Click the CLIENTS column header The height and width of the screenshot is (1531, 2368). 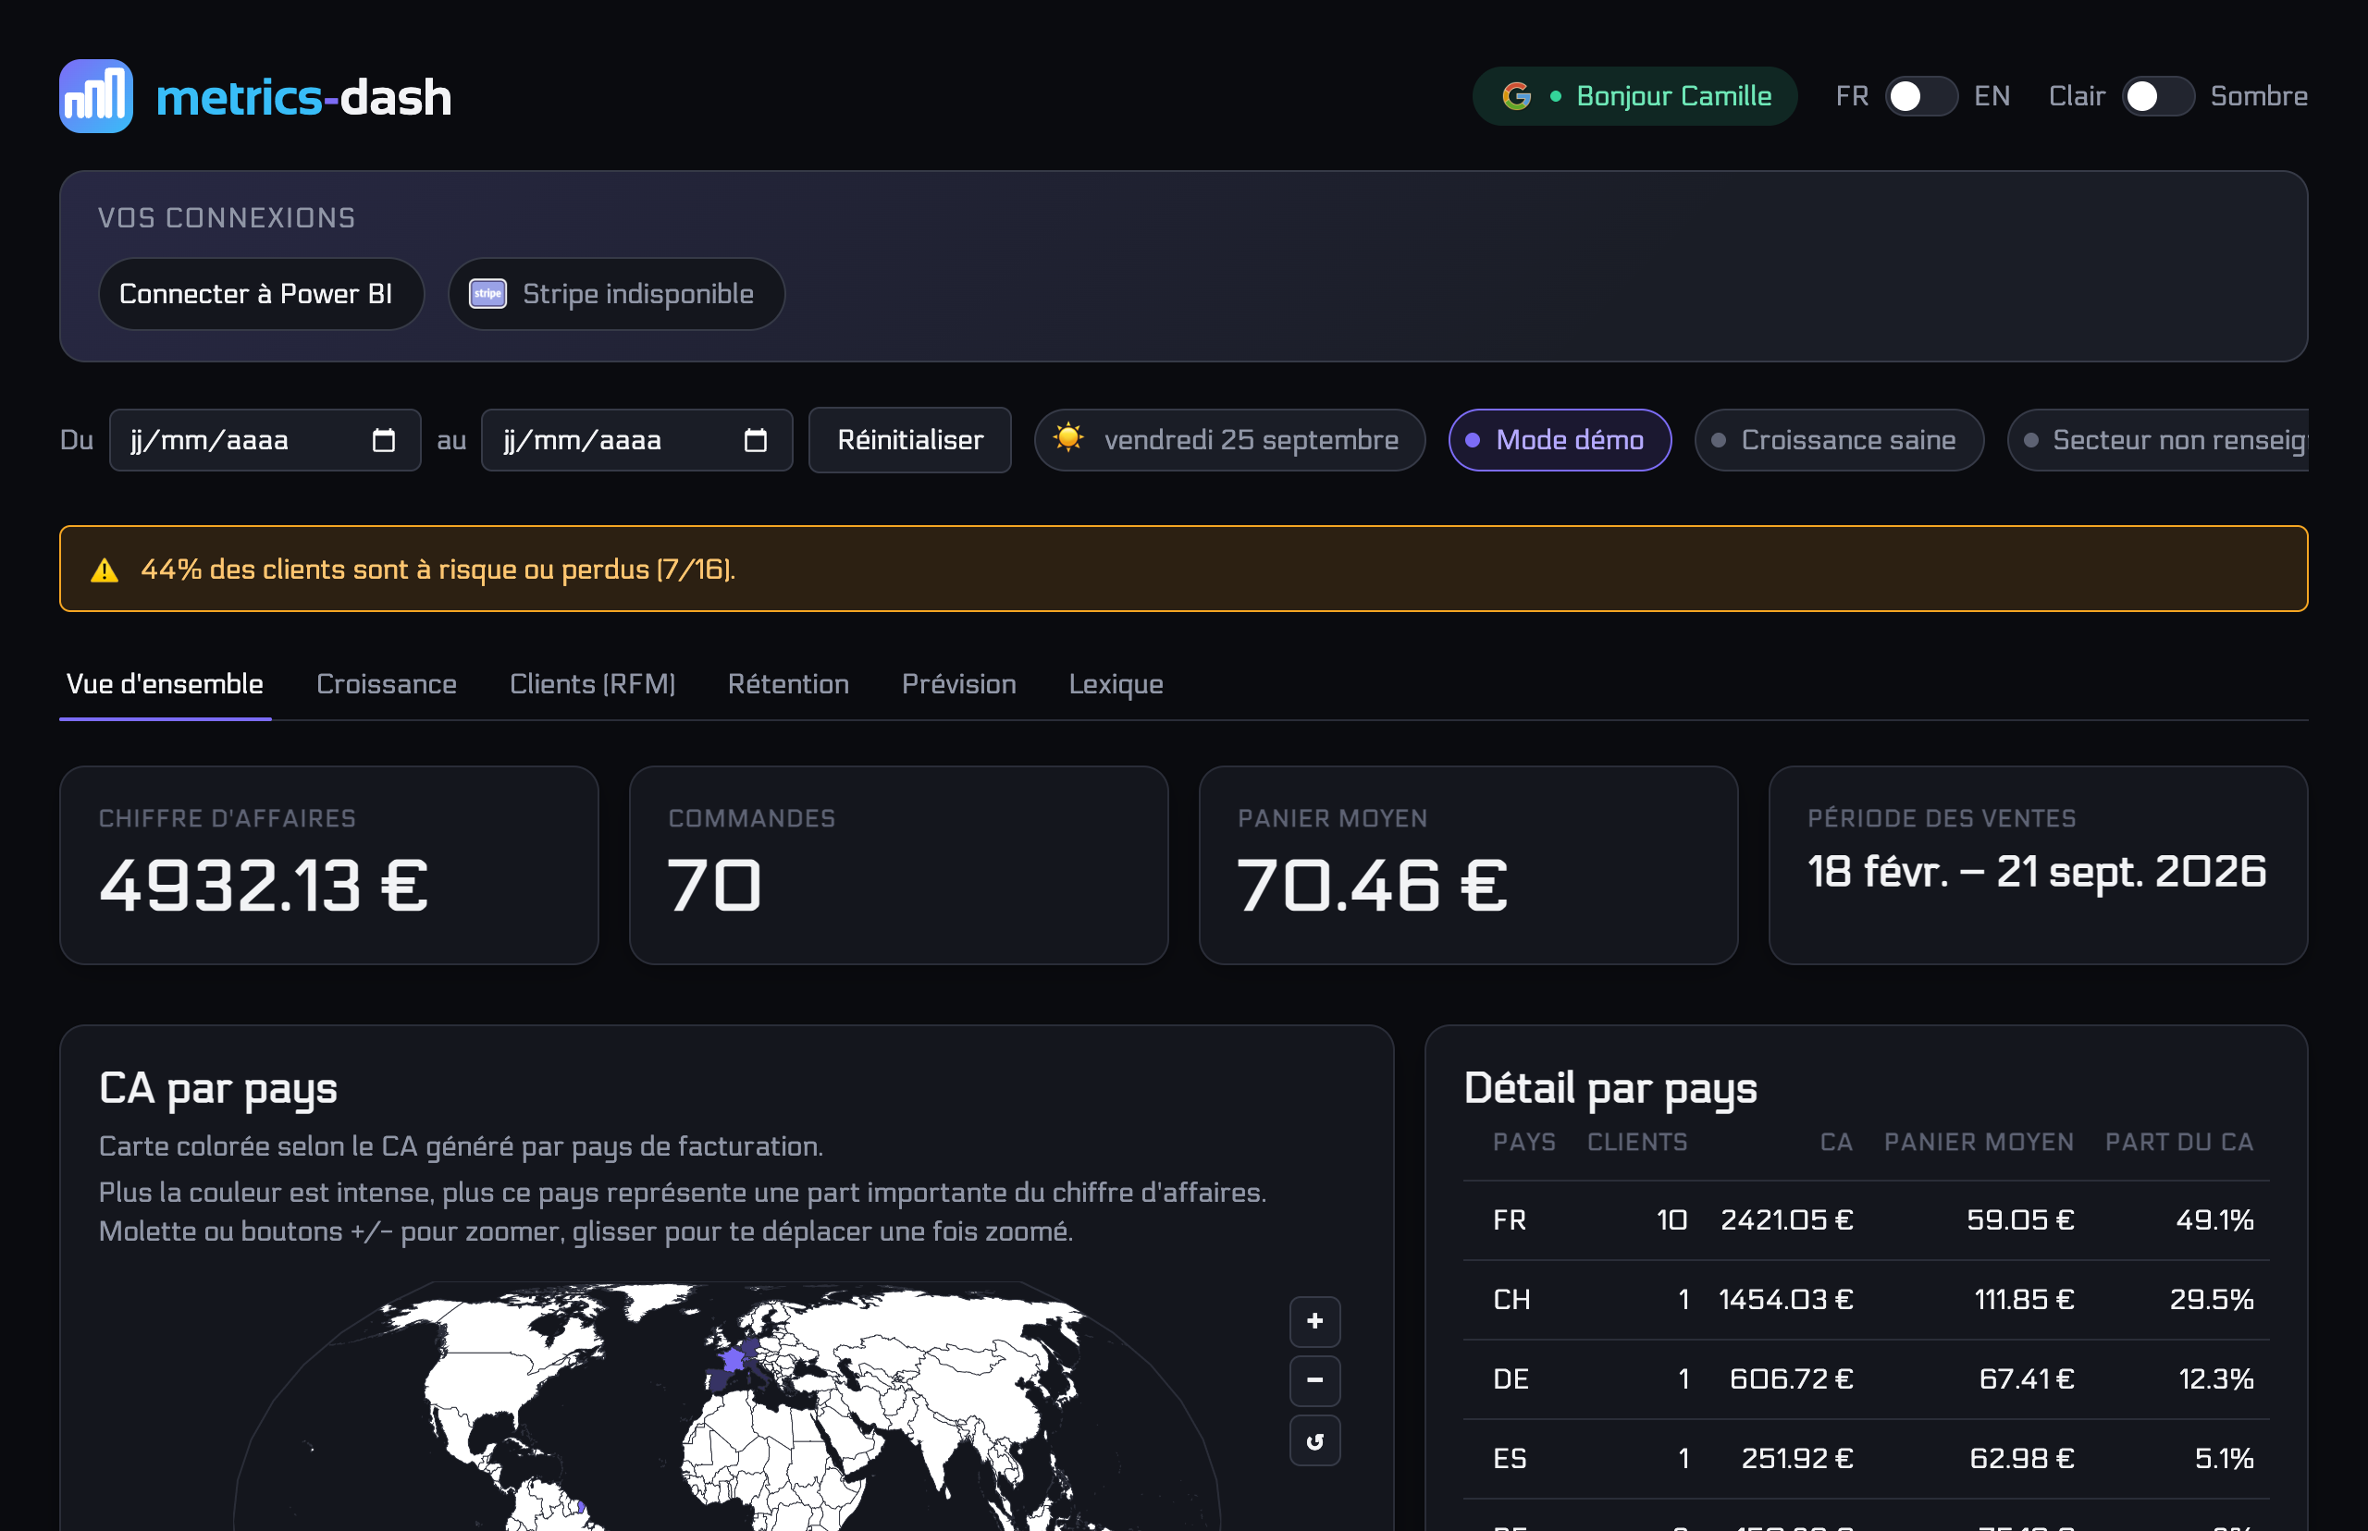tap(1637, 1143)
